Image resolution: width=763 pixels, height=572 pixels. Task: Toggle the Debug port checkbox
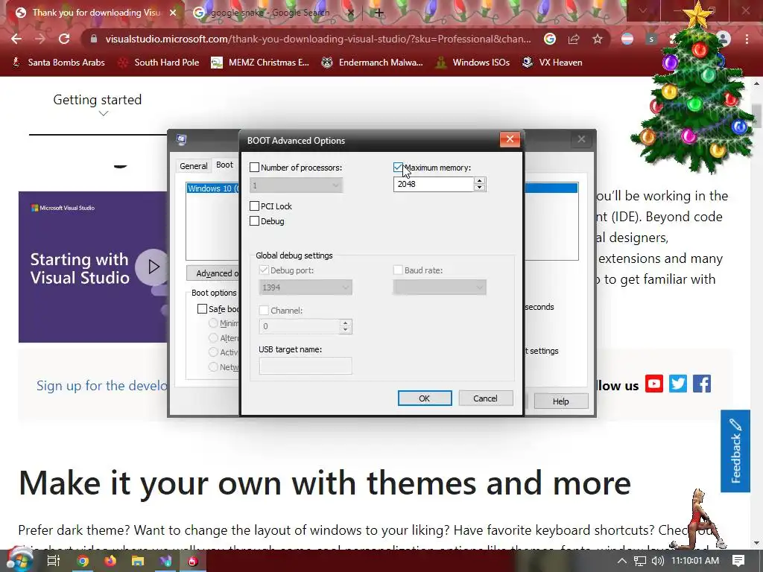(264, 270)
